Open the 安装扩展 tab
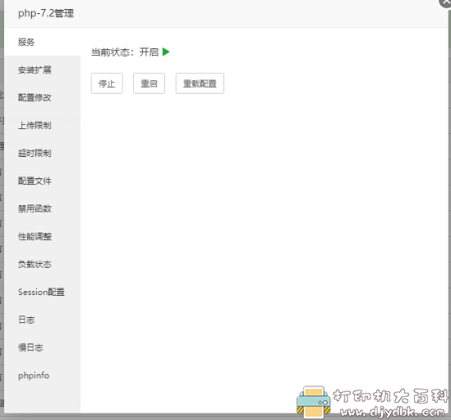The width and height of the screenshot is (451, 420). pyautogui.click(x=42, y=70)
